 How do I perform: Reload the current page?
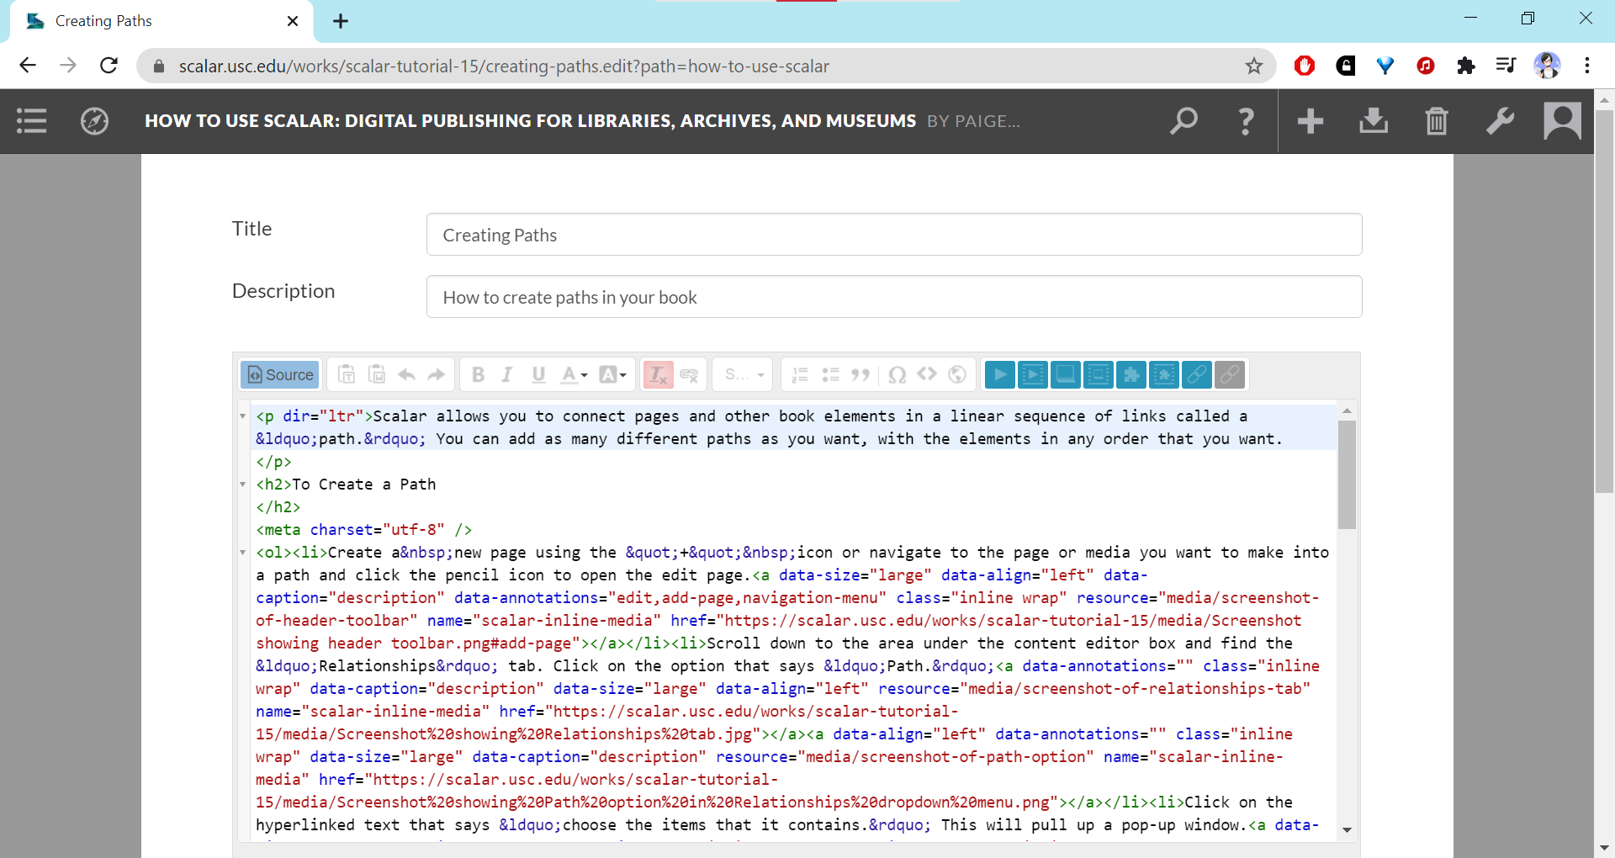(109, 66)
